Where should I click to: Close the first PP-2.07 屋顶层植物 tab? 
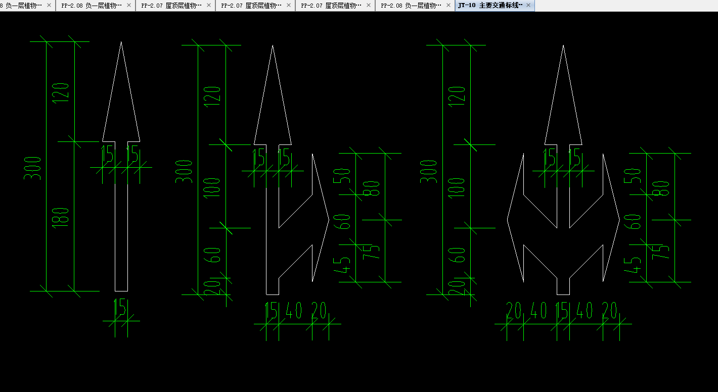[x=209, y=5]
